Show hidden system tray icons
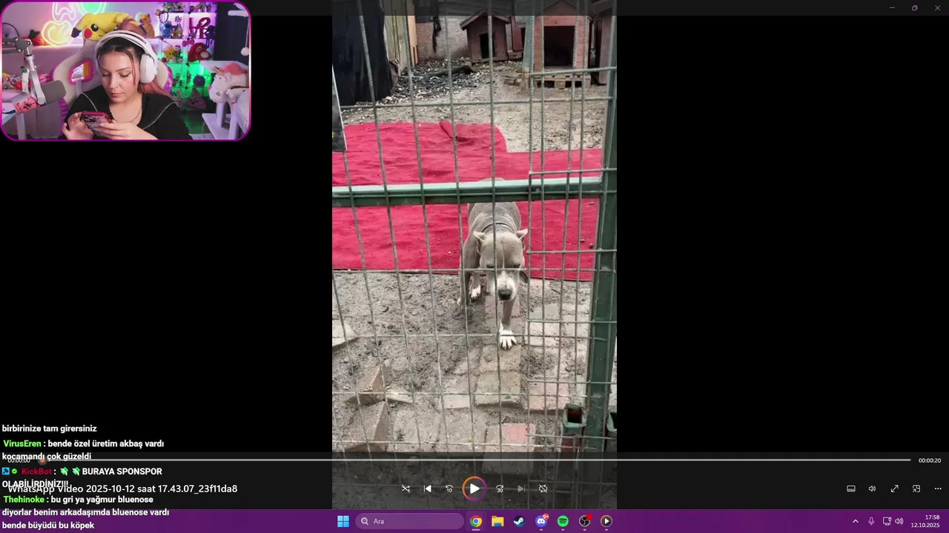This screenshot has height=533, width=949. tap(855, 521)
